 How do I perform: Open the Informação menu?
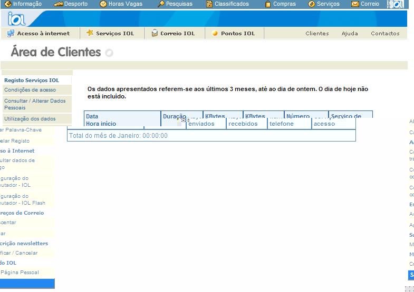[x=27, y=4]
